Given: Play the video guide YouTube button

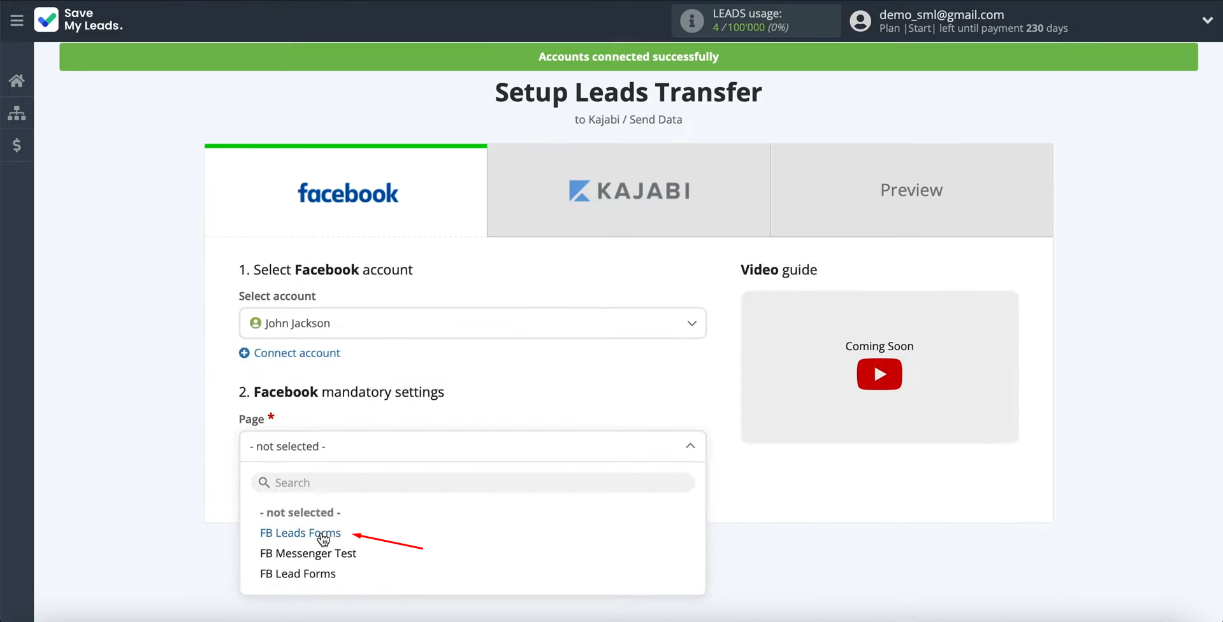Looking at the screenshot, I should [879, 374].
